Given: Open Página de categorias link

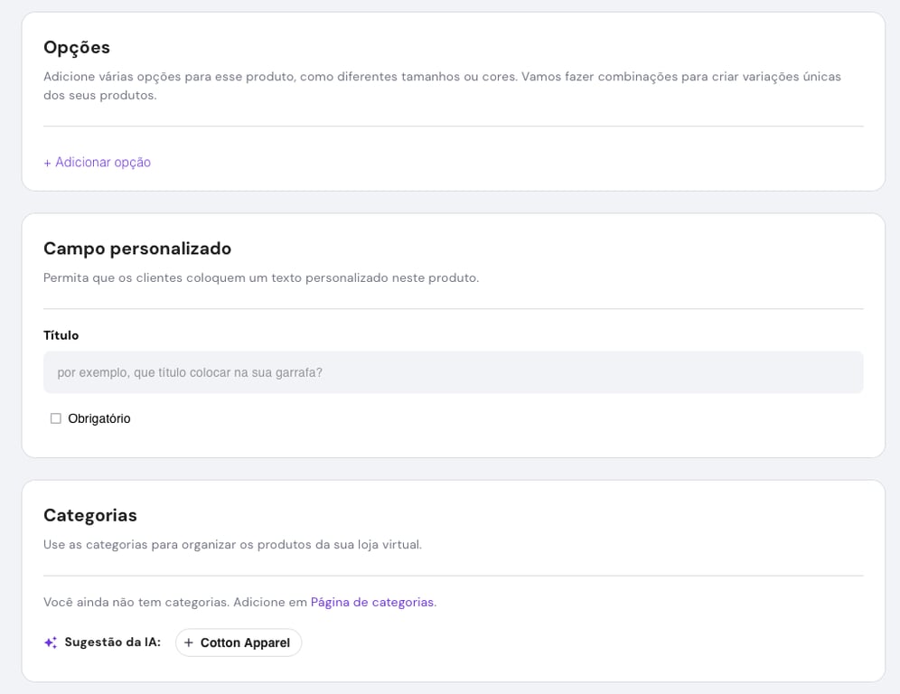Looking at the screenshot, I should (372, 602).
